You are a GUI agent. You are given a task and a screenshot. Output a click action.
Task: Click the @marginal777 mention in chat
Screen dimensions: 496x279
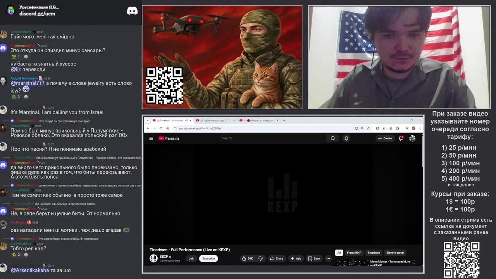pyautogui.click(x=28, y=83)
